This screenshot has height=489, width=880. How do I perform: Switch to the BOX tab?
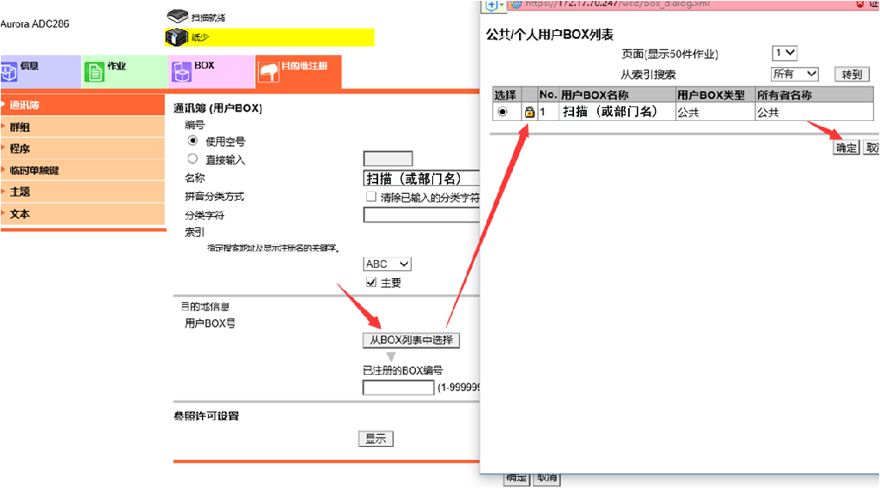click(211, 72)
